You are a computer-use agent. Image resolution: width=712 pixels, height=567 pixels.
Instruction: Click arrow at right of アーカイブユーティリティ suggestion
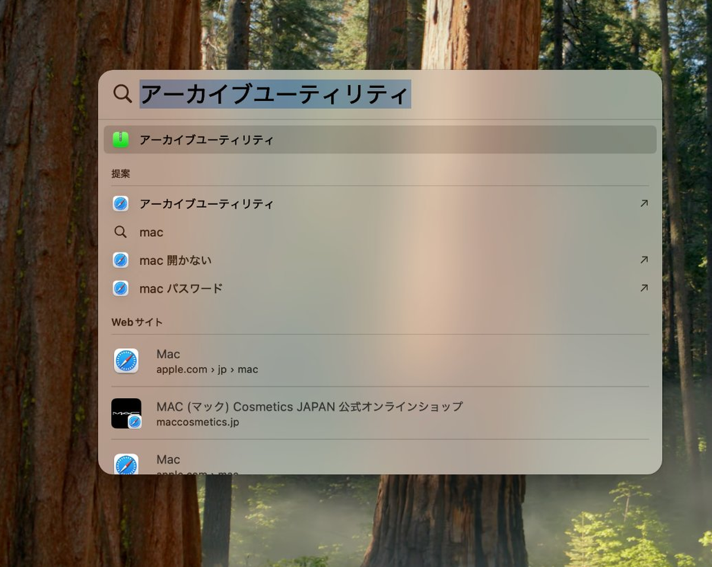tap(644, 204)
